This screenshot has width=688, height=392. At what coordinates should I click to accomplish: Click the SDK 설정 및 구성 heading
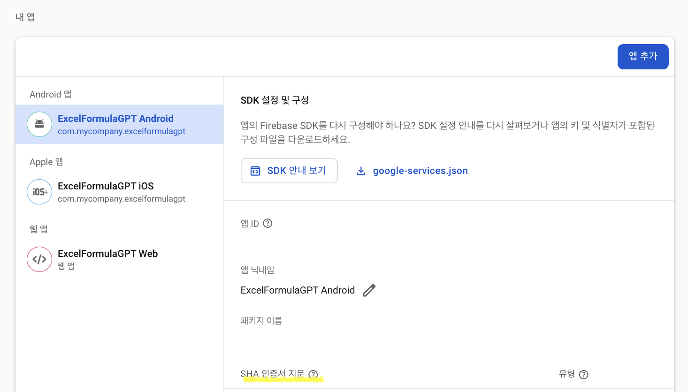(275, 100)
